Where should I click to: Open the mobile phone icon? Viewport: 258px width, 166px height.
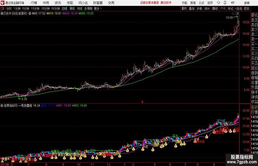tap(225, 3)
